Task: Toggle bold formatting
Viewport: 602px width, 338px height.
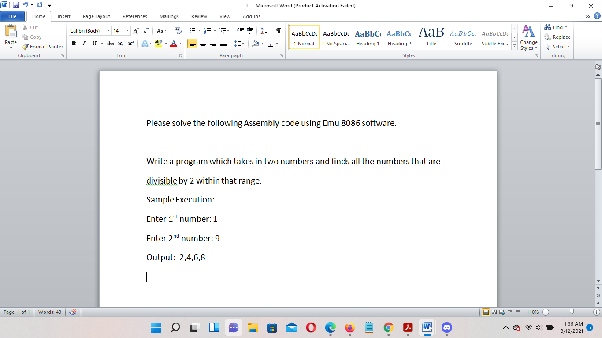Action: coord(73,44)
